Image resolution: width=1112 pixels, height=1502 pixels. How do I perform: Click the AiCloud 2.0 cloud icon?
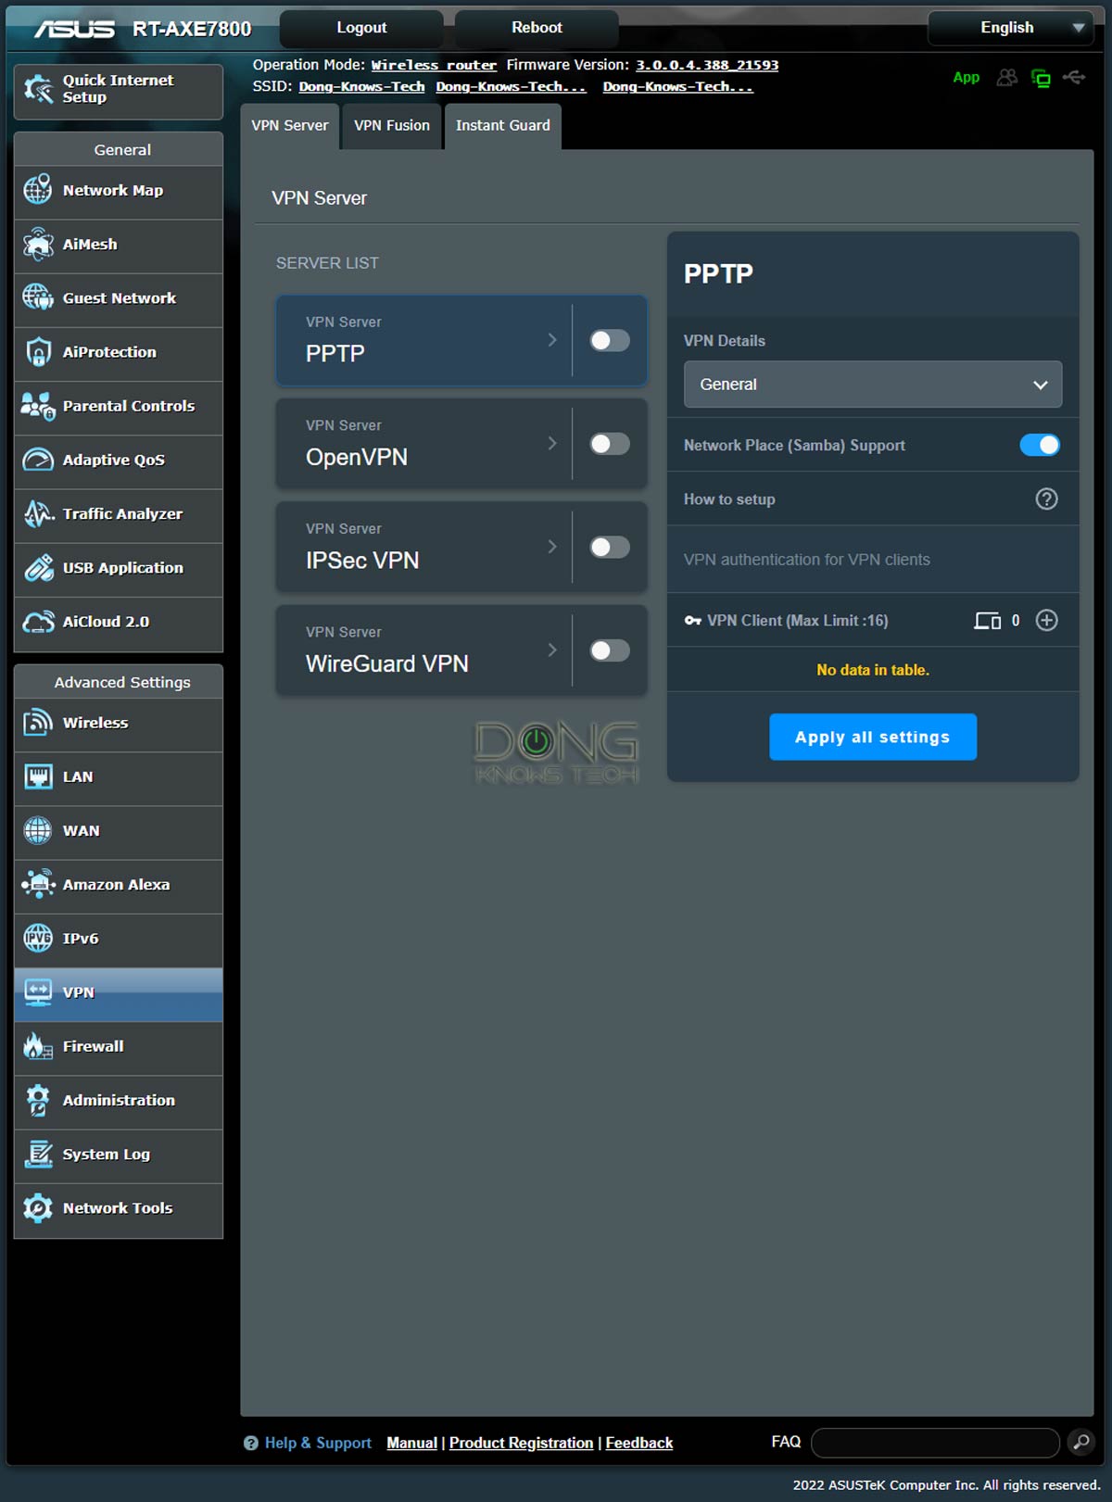(38, 622)
